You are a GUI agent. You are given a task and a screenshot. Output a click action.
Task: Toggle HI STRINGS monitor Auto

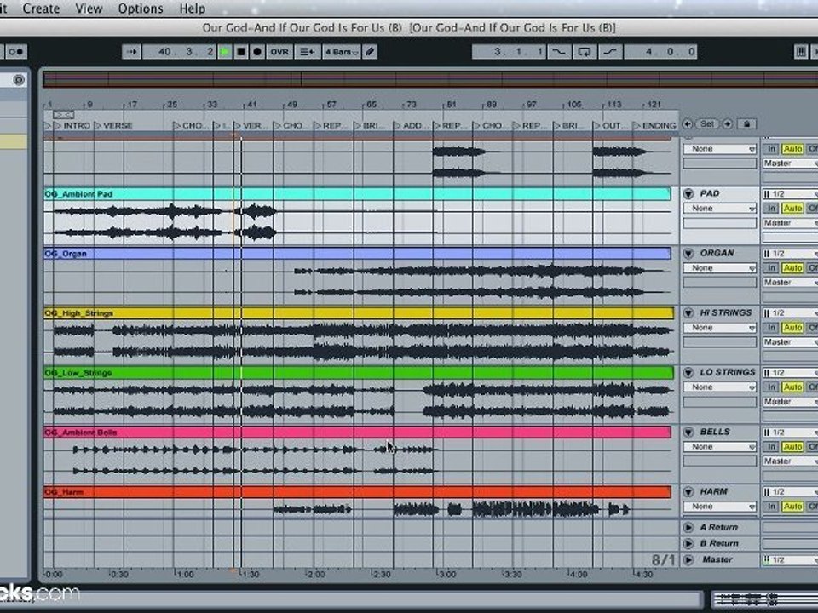[x=792, y=328]
